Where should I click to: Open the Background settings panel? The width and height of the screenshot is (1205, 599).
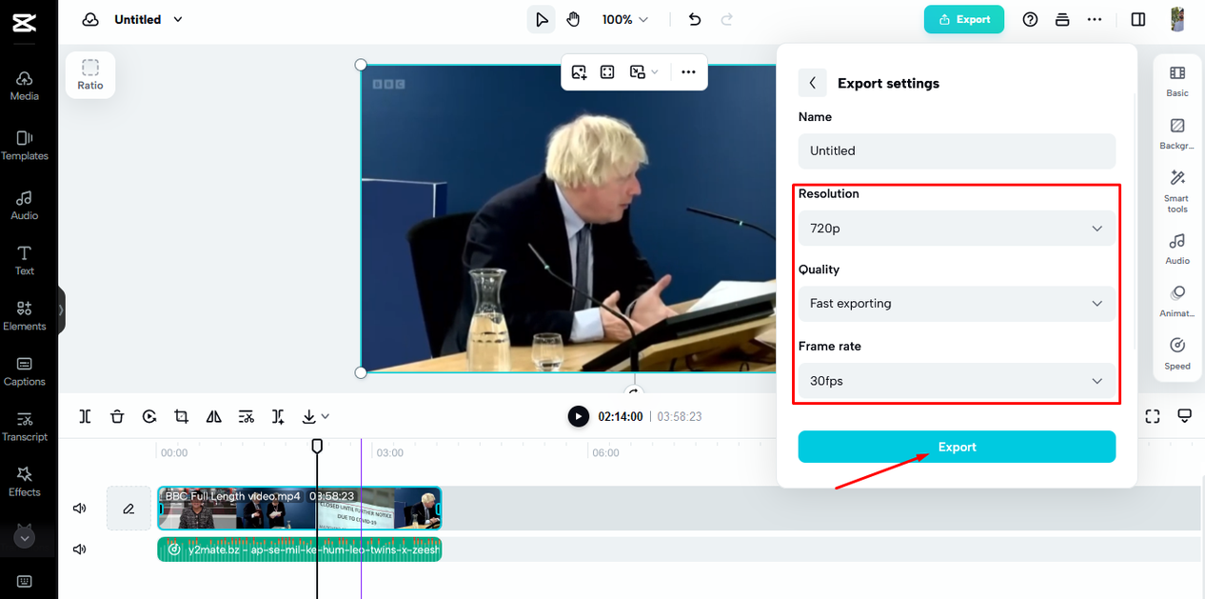1177,134
